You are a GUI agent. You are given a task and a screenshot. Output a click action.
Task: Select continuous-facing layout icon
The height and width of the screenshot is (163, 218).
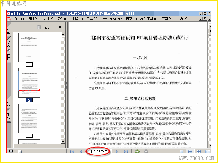(199, 151)
